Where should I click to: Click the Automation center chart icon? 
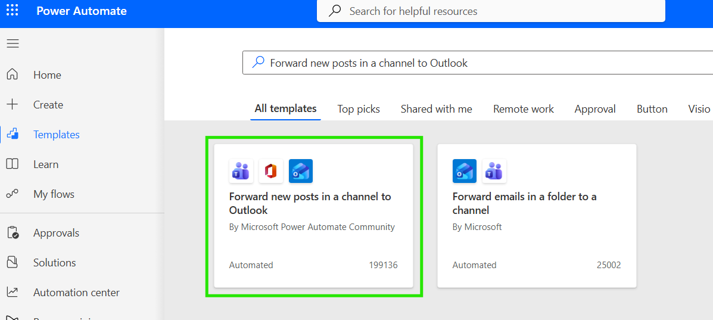(x=13, y=292)
